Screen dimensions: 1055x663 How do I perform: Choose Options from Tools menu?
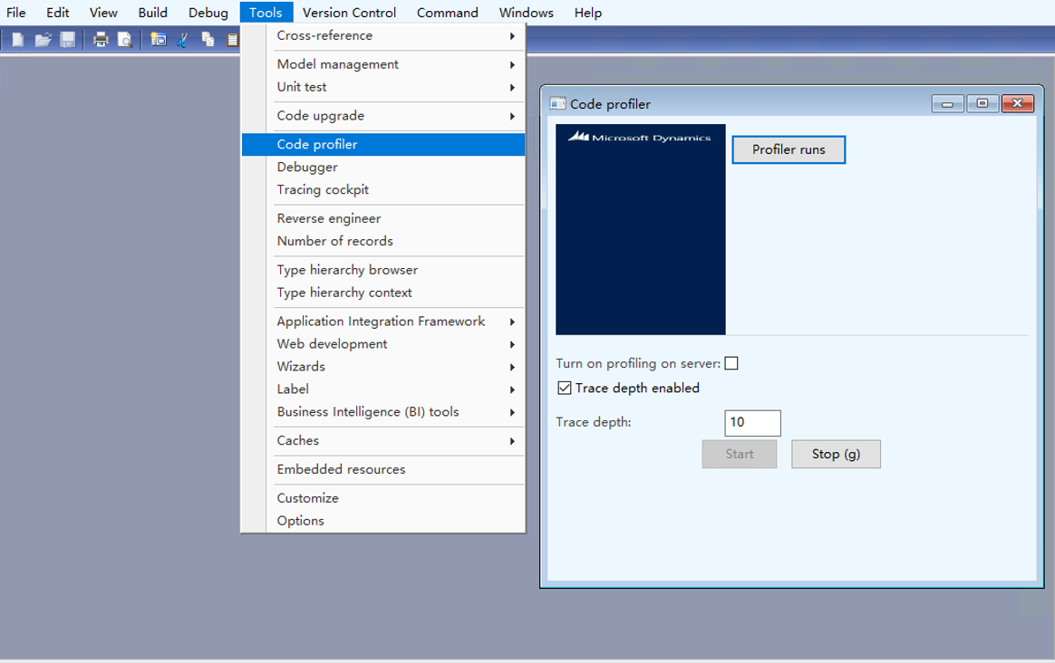(x=382, y=521)
